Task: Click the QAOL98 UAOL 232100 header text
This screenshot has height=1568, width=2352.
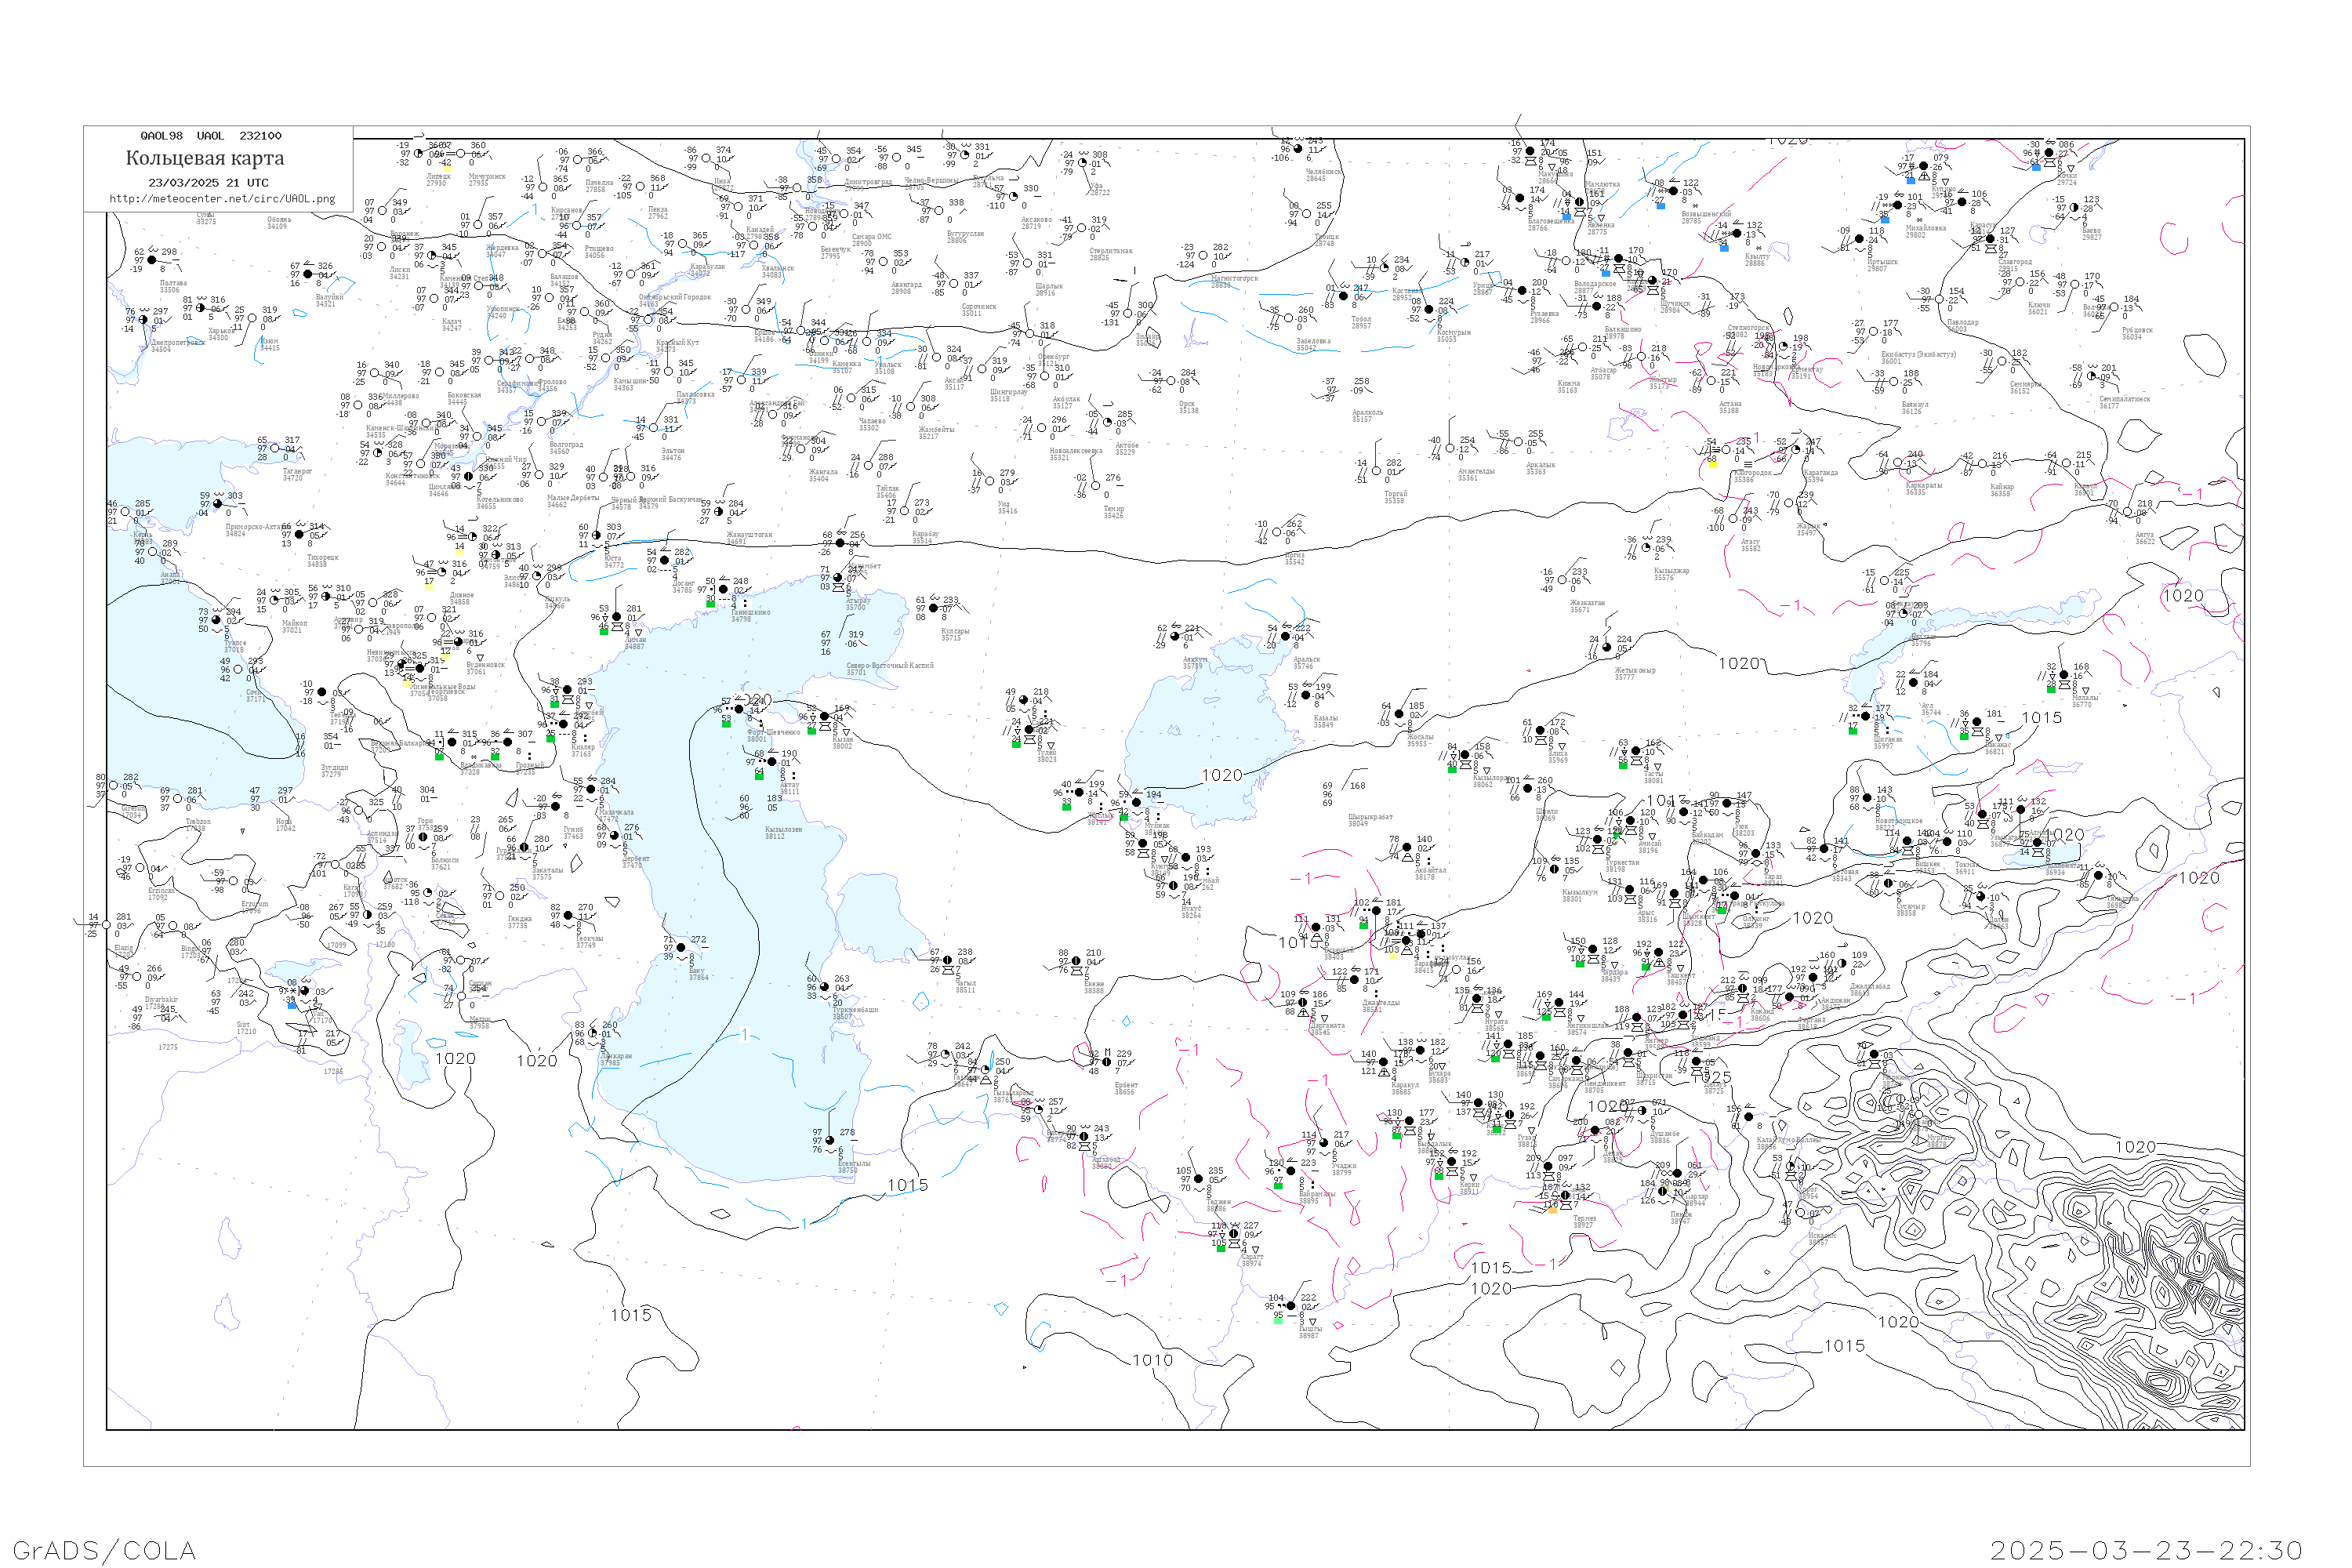Action: [211, 136]
